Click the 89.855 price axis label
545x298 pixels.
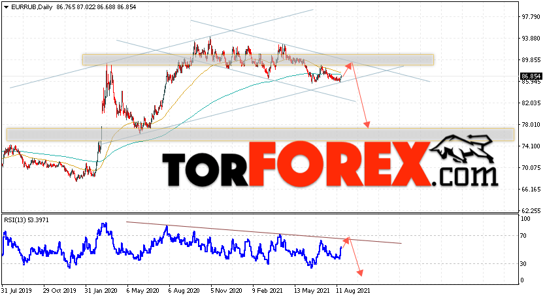531,60
